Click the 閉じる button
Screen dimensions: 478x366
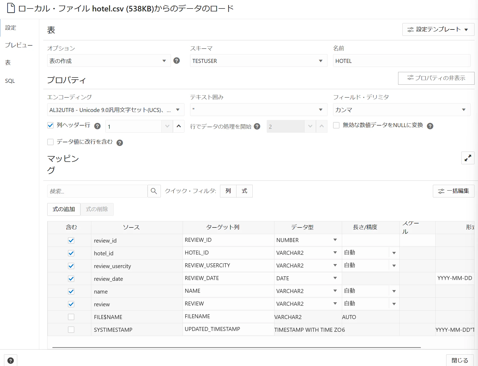pos(460,360)
